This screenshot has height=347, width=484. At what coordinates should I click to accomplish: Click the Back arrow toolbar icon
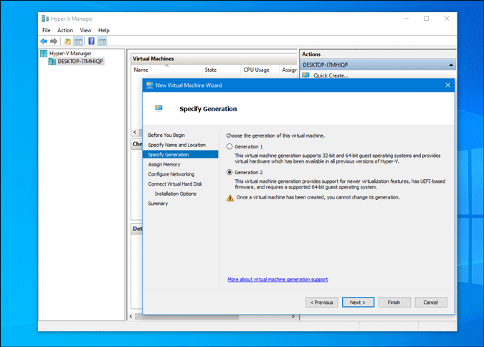[x=44, y=41]
